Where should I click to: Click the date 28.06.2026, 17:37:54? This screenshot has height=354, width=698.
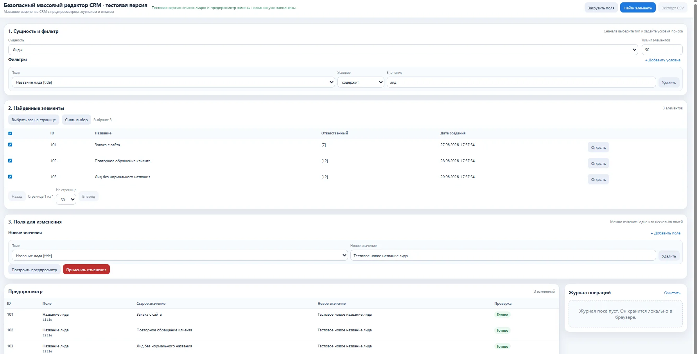[458, 161]
